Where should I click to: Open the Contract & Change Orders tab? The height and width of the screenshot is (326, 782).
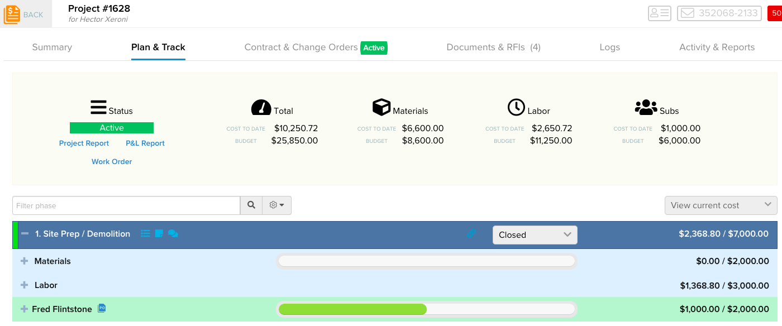click(301, 47)
